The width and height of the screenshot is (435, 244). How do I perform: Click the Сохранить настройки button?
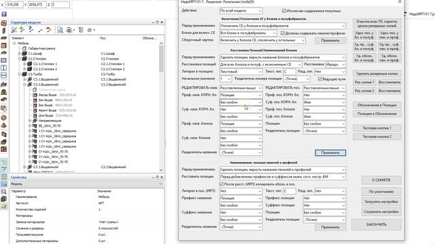coord(381,212)
